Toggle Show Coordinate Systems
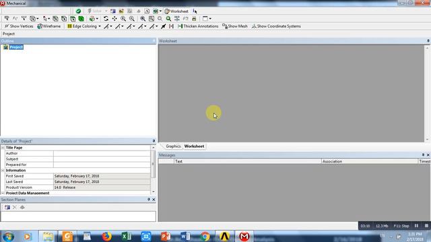The image size is (431, 242). [x=276, y=26]
